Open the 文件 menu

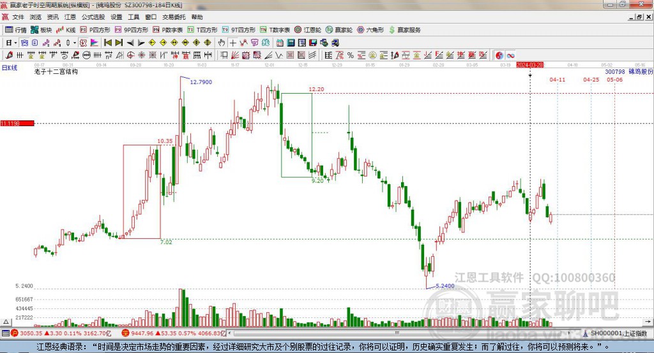18,17
